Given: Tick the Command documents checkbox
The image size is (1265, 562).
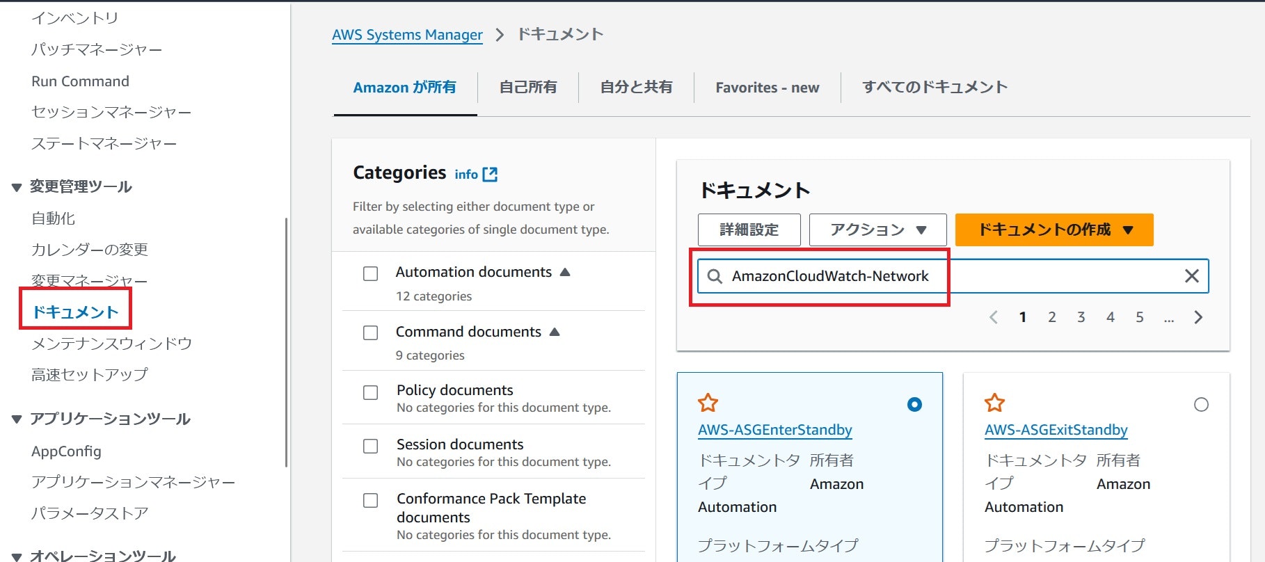Looking at the screenshot, I should click(371, 333).
